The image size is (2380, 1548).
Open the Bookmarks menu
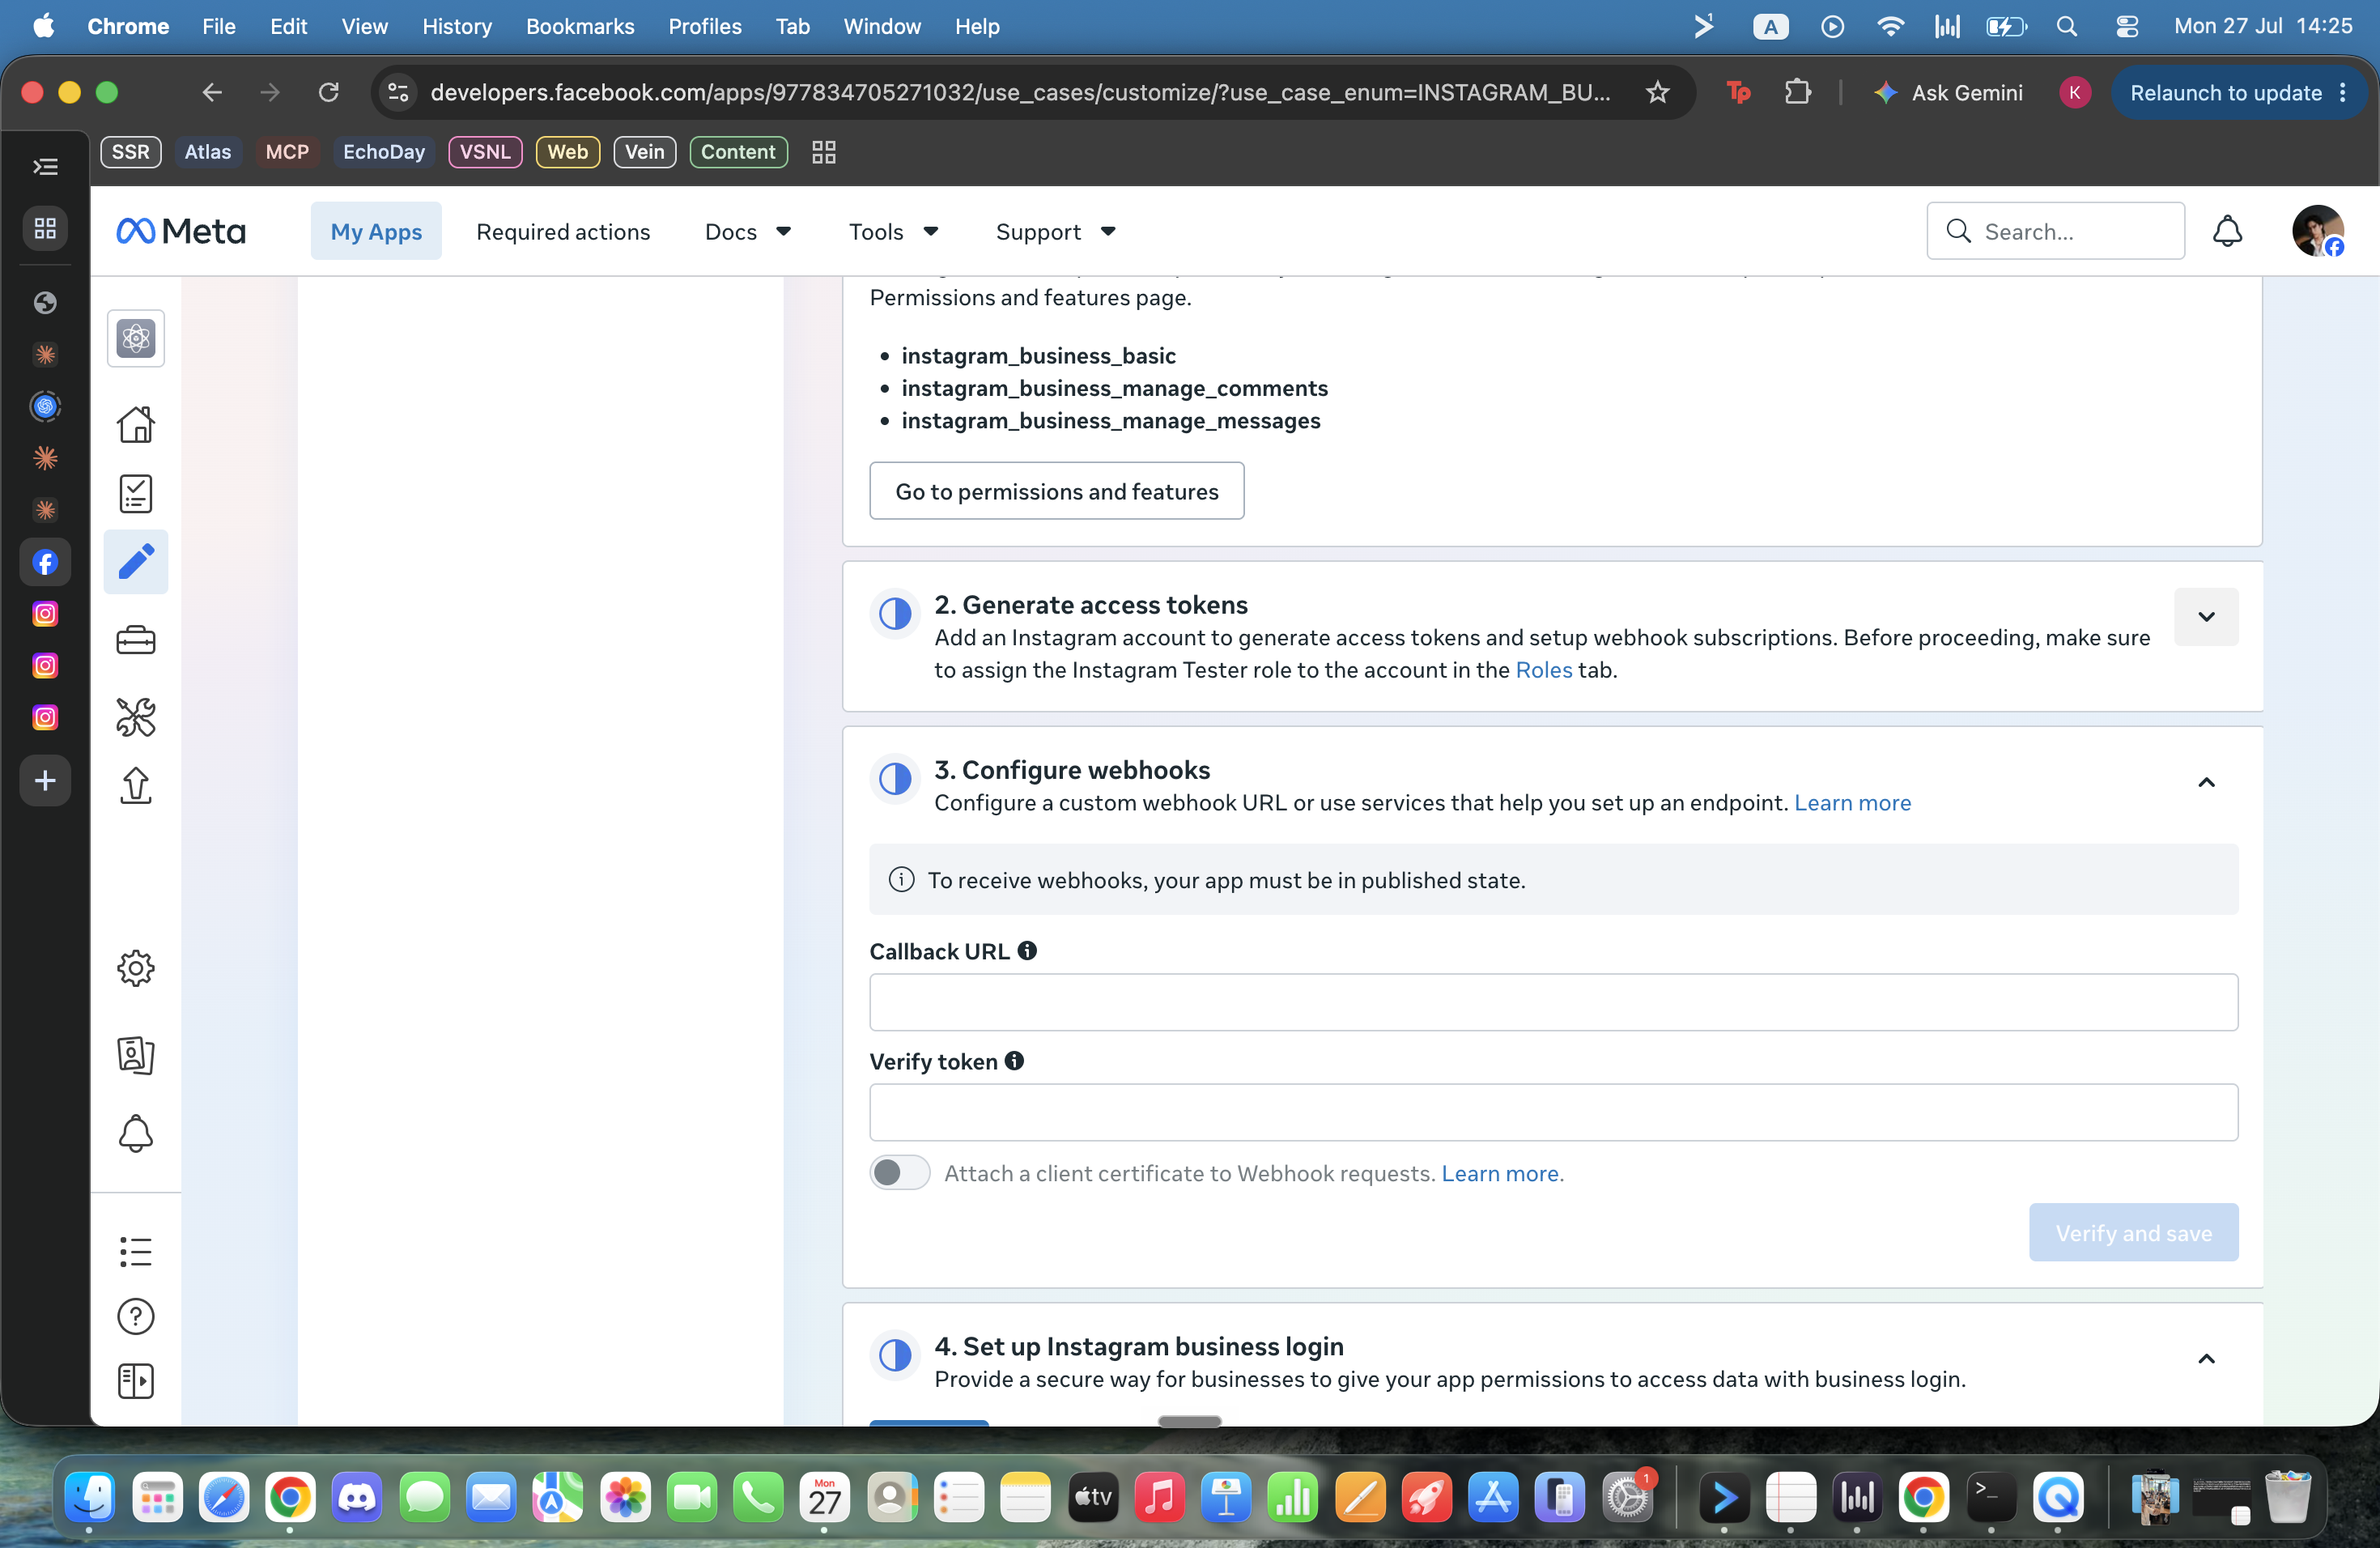click(x=580, y=26)
